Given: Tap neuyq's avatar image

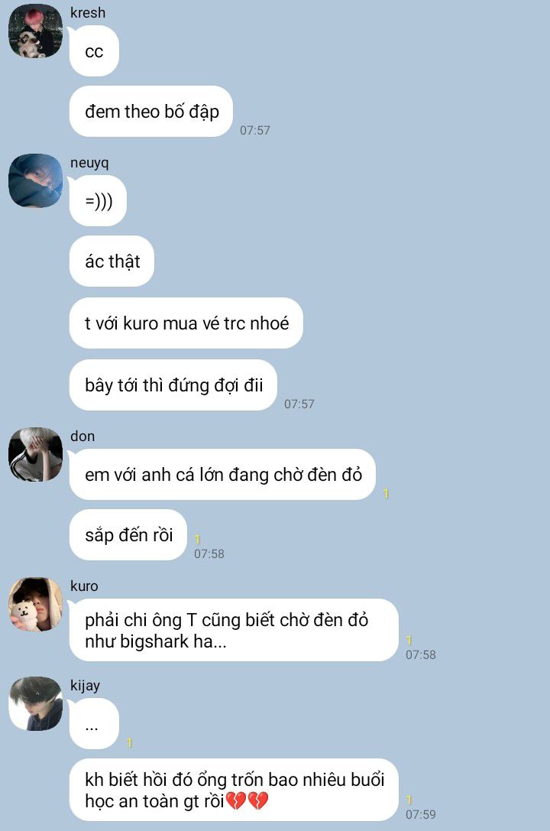Looking at the screenshot, I should tap(35, 180).
